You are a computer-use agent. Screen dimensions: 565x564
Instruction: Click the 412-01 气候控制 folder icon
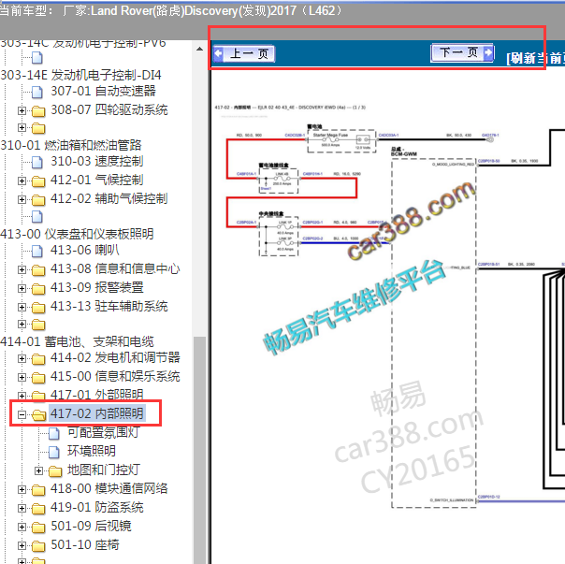(x=38, y=181)
